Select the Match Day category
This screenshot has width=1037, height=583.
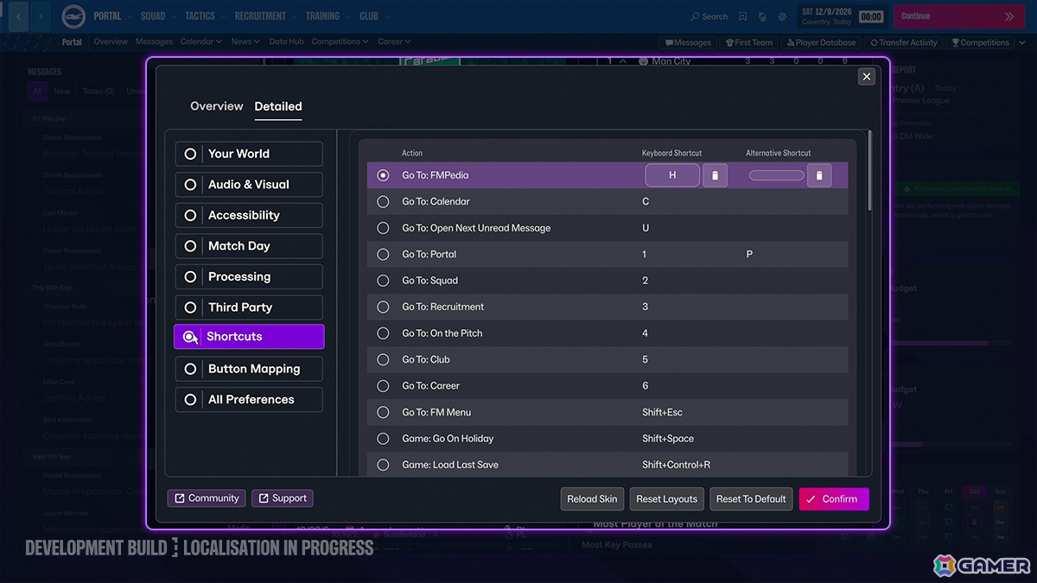(x=249, y=246)
